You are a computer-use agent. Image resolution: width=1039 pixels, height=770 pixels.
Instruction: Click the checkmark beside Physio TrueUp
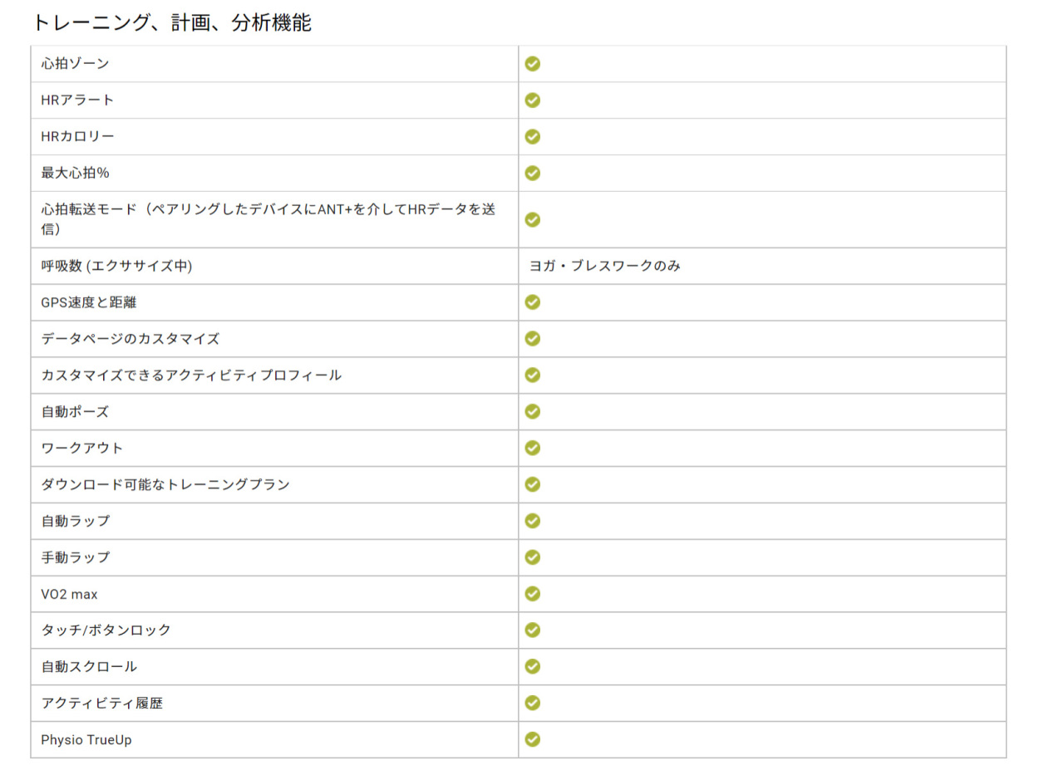coord(533,739)
